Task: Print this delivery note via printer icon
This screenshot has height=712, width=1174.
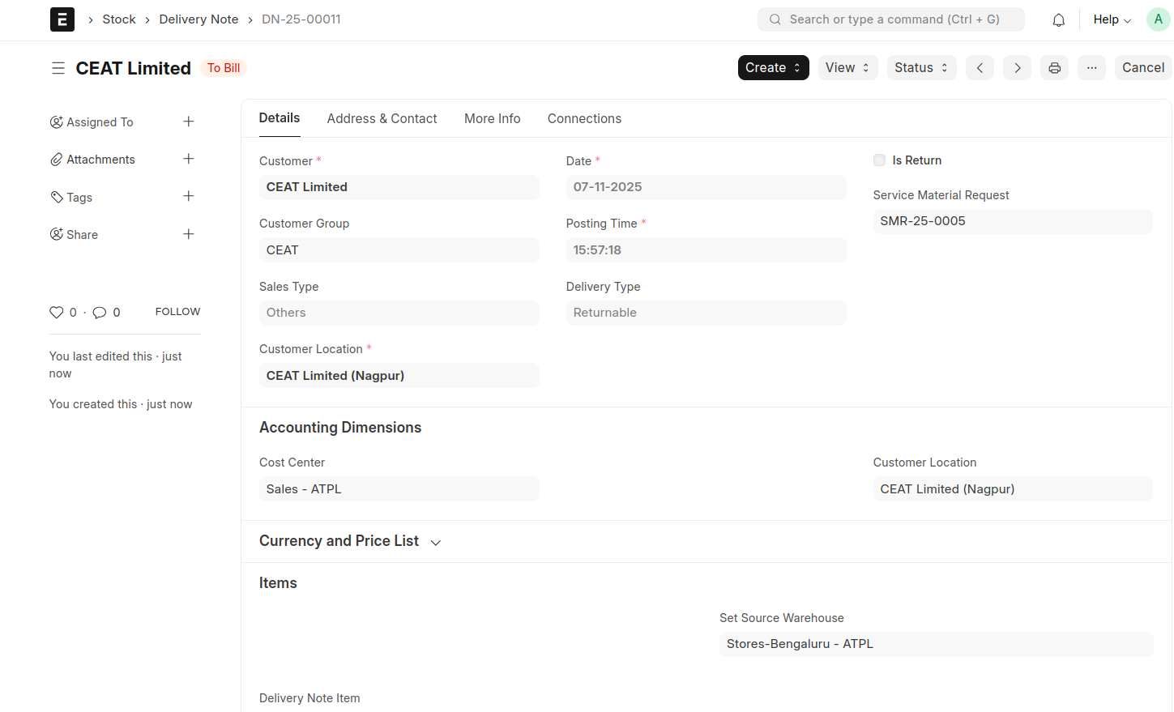Action: pos(1054,68)
